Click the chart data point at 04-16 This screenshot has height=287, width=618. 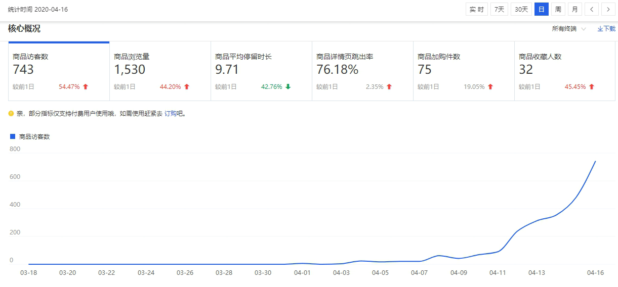(x=595, y=161)
